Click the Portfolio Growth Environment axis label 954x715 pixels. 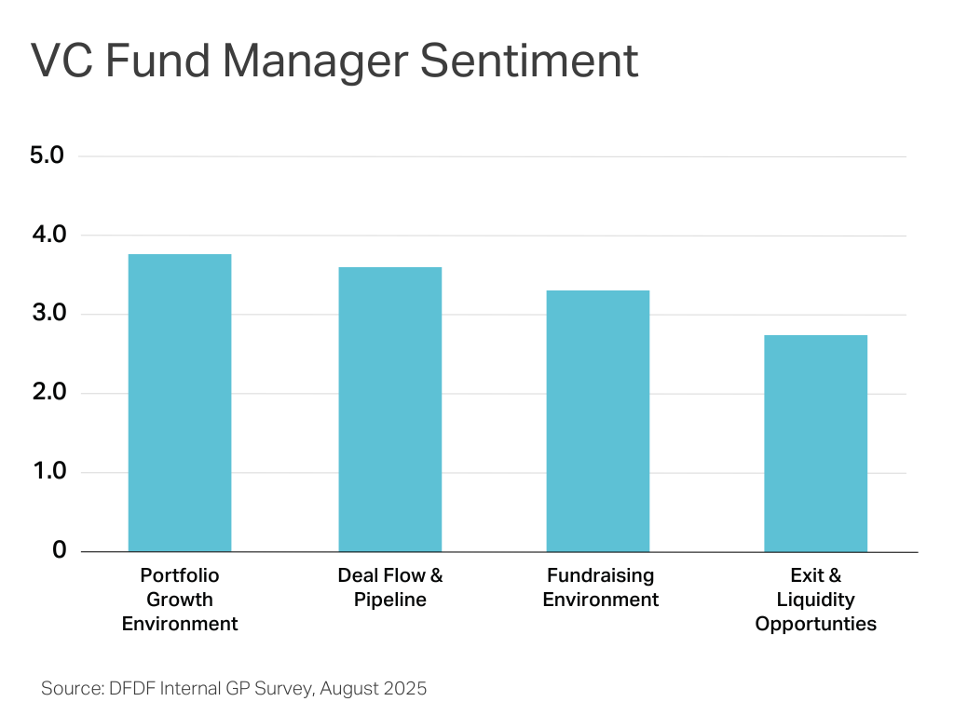pos(180,600)
